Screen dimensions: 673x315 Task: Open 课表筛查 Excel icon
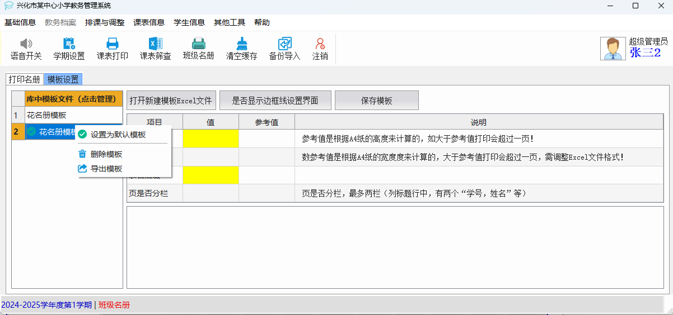(x=155, y=44)
